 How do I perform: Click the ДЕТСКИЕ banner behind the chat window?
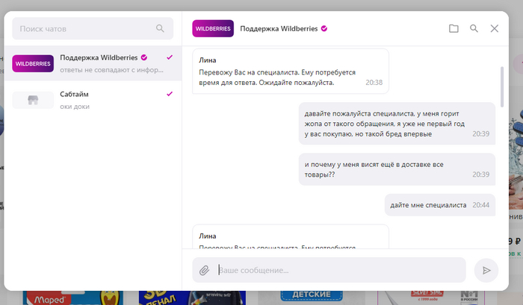pos(312,296)
